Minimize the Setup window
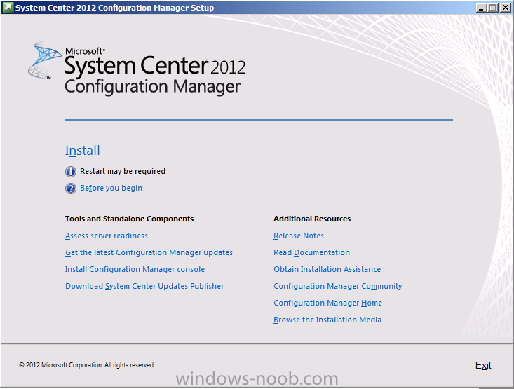 [x=481, y=8]
